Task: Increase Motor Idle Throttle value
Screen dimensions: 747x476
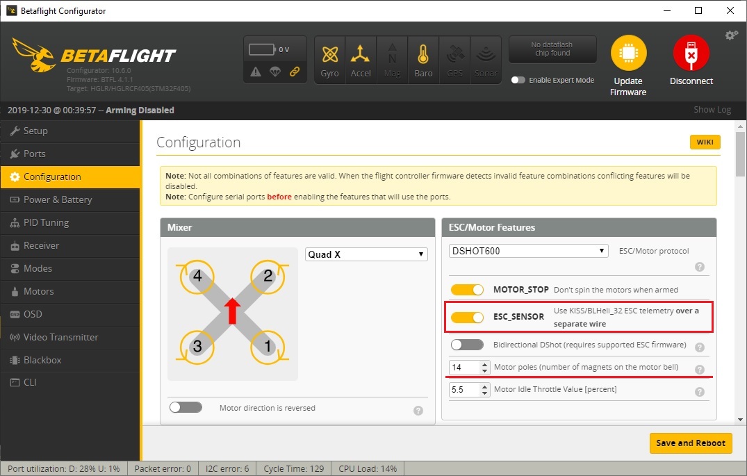Action: (485, 387)
